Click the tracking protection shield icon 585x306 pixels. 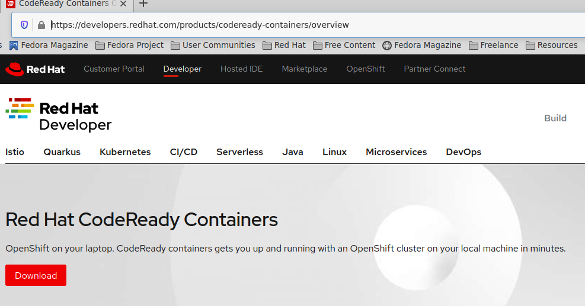24,25
